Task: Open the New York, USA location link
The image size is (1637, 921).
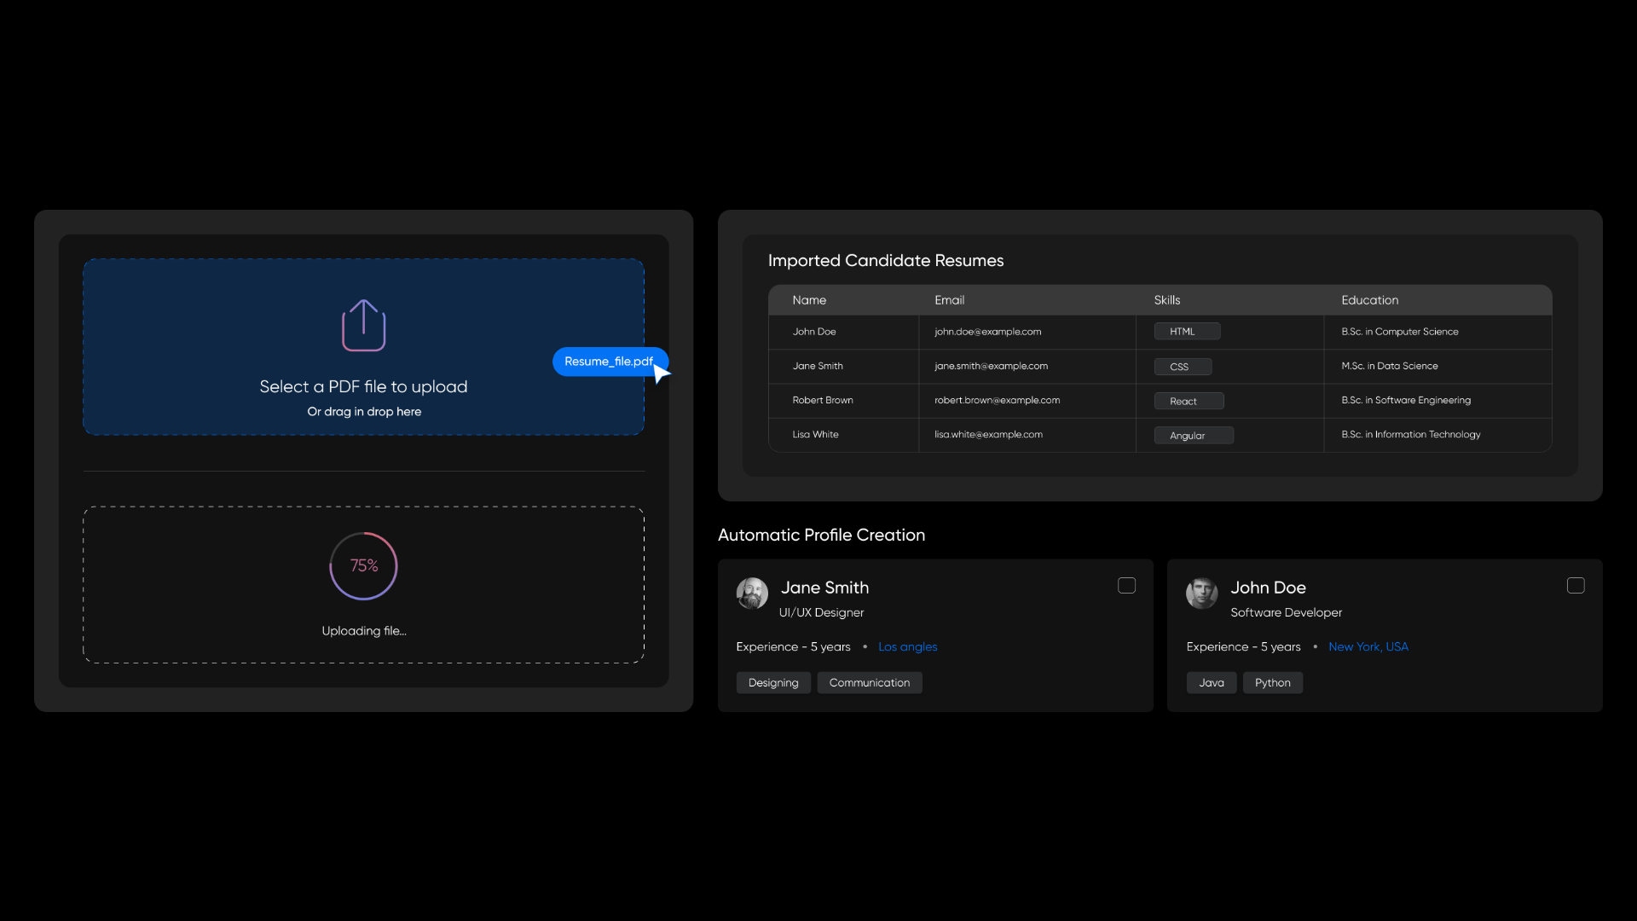Action: tap(1368, 647)
